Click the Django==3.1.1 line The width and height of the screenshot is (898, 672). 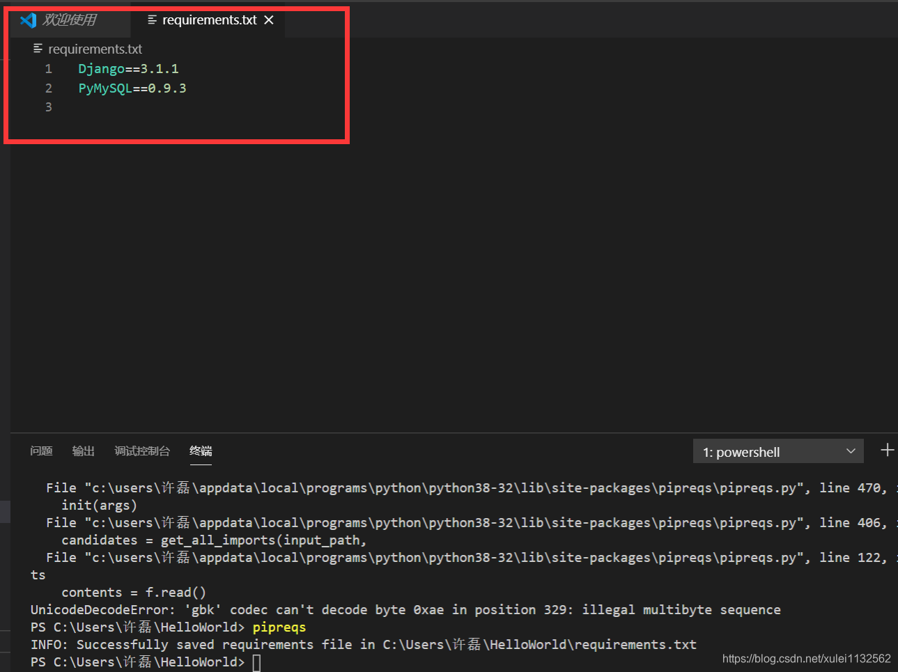click(128, 69)
